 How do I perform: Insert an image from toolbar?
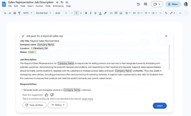tap(121, 13)
